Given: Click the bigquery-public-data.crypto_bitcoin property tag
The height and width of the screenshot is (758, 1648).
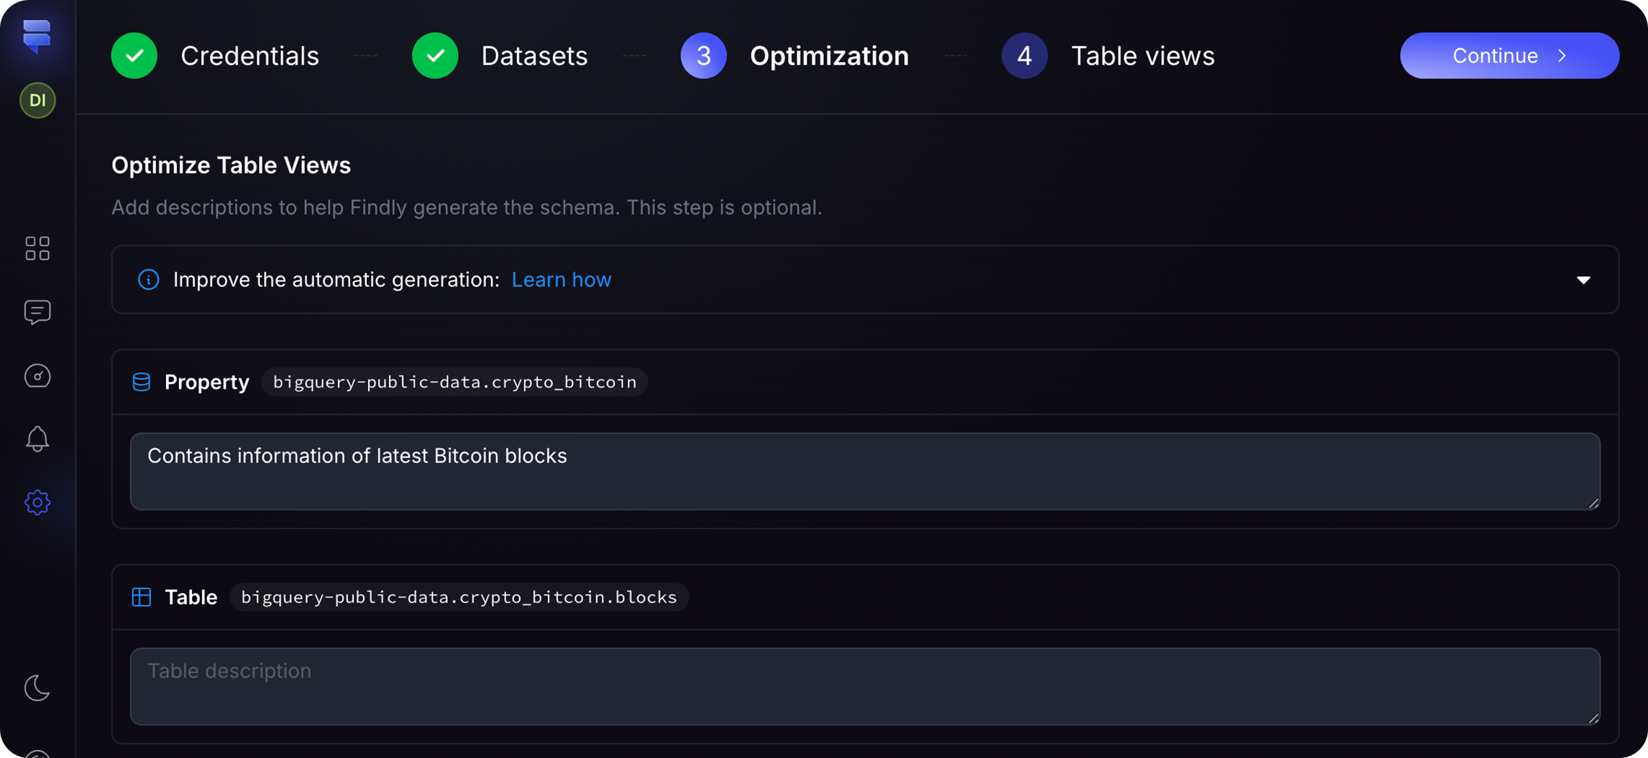Looking at the screenshot, I should point(454,382).
